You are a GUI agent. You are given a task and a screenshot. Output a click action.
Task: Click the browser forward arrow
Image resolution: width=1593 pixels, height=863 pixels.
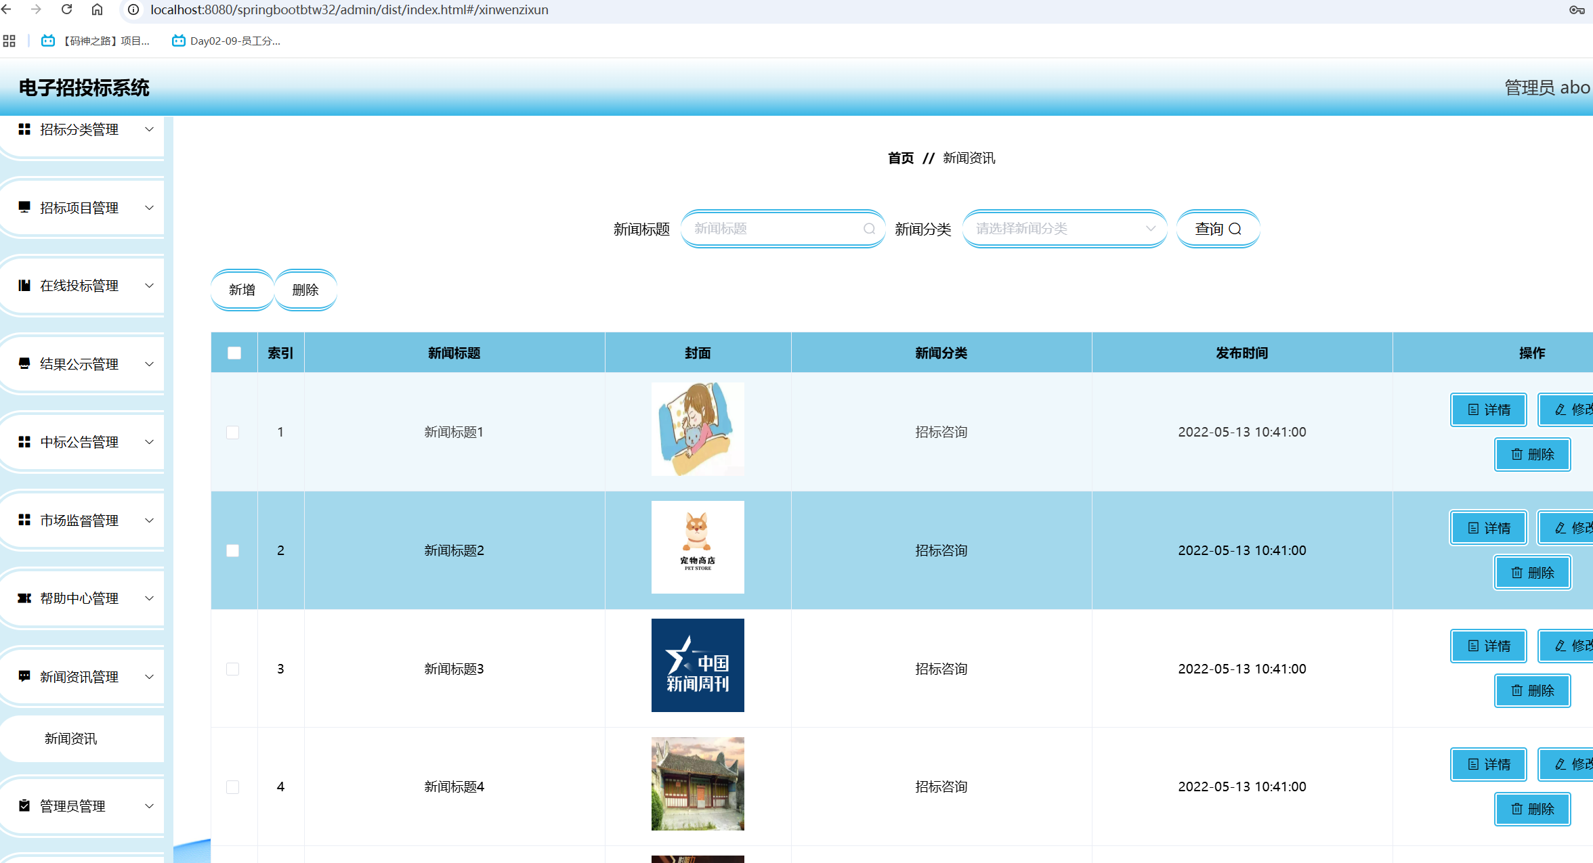37,9
